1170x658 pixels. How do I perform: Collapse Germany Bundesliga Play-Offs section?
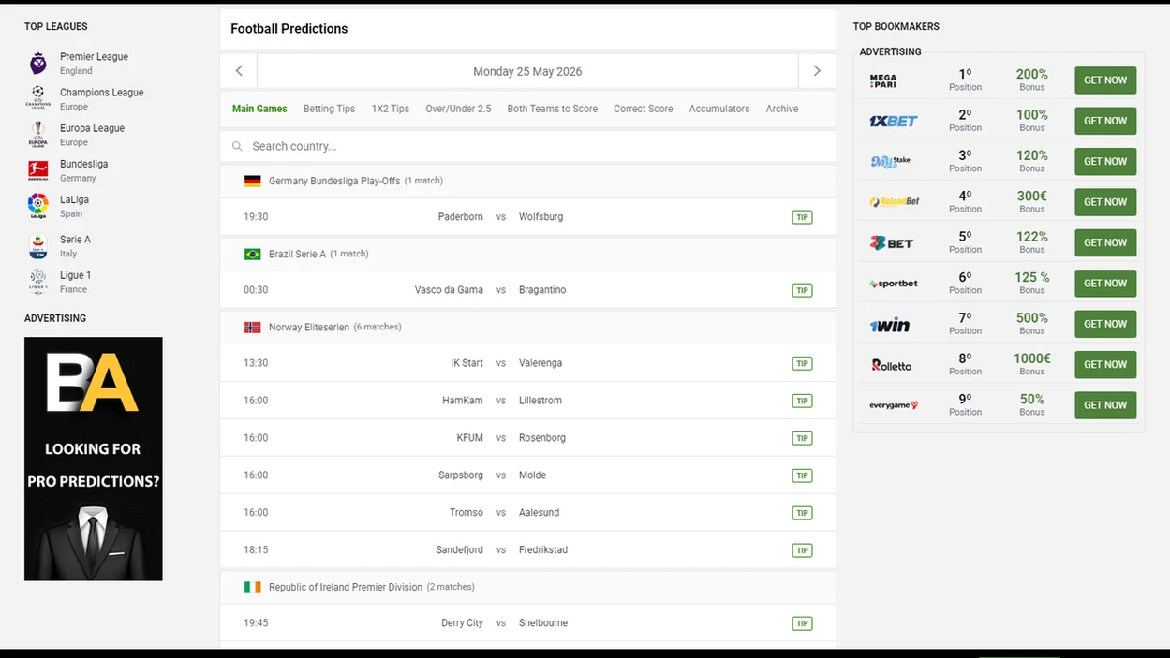point(527,181)
